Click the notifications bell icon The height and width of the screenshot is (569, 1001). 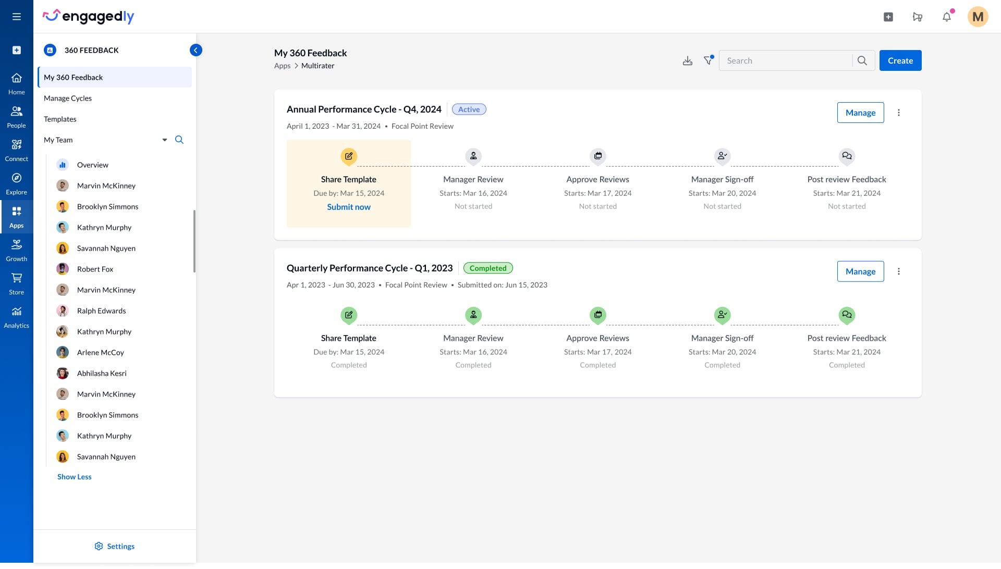[x=947, y=17]
